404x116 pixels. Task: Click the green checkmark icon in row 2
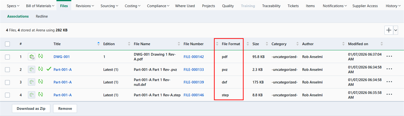coord(49,69)
